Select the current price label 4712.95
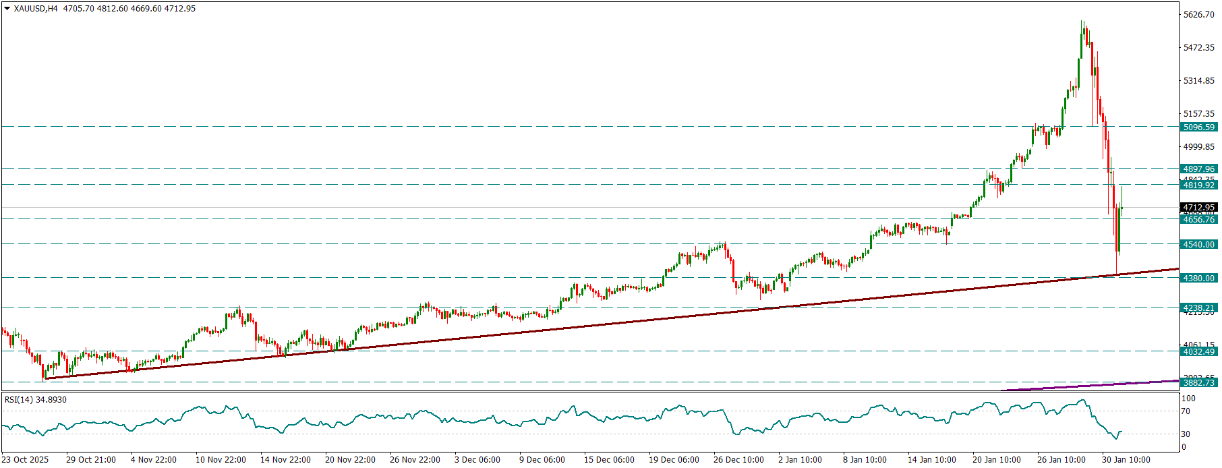 (1198, 207)
